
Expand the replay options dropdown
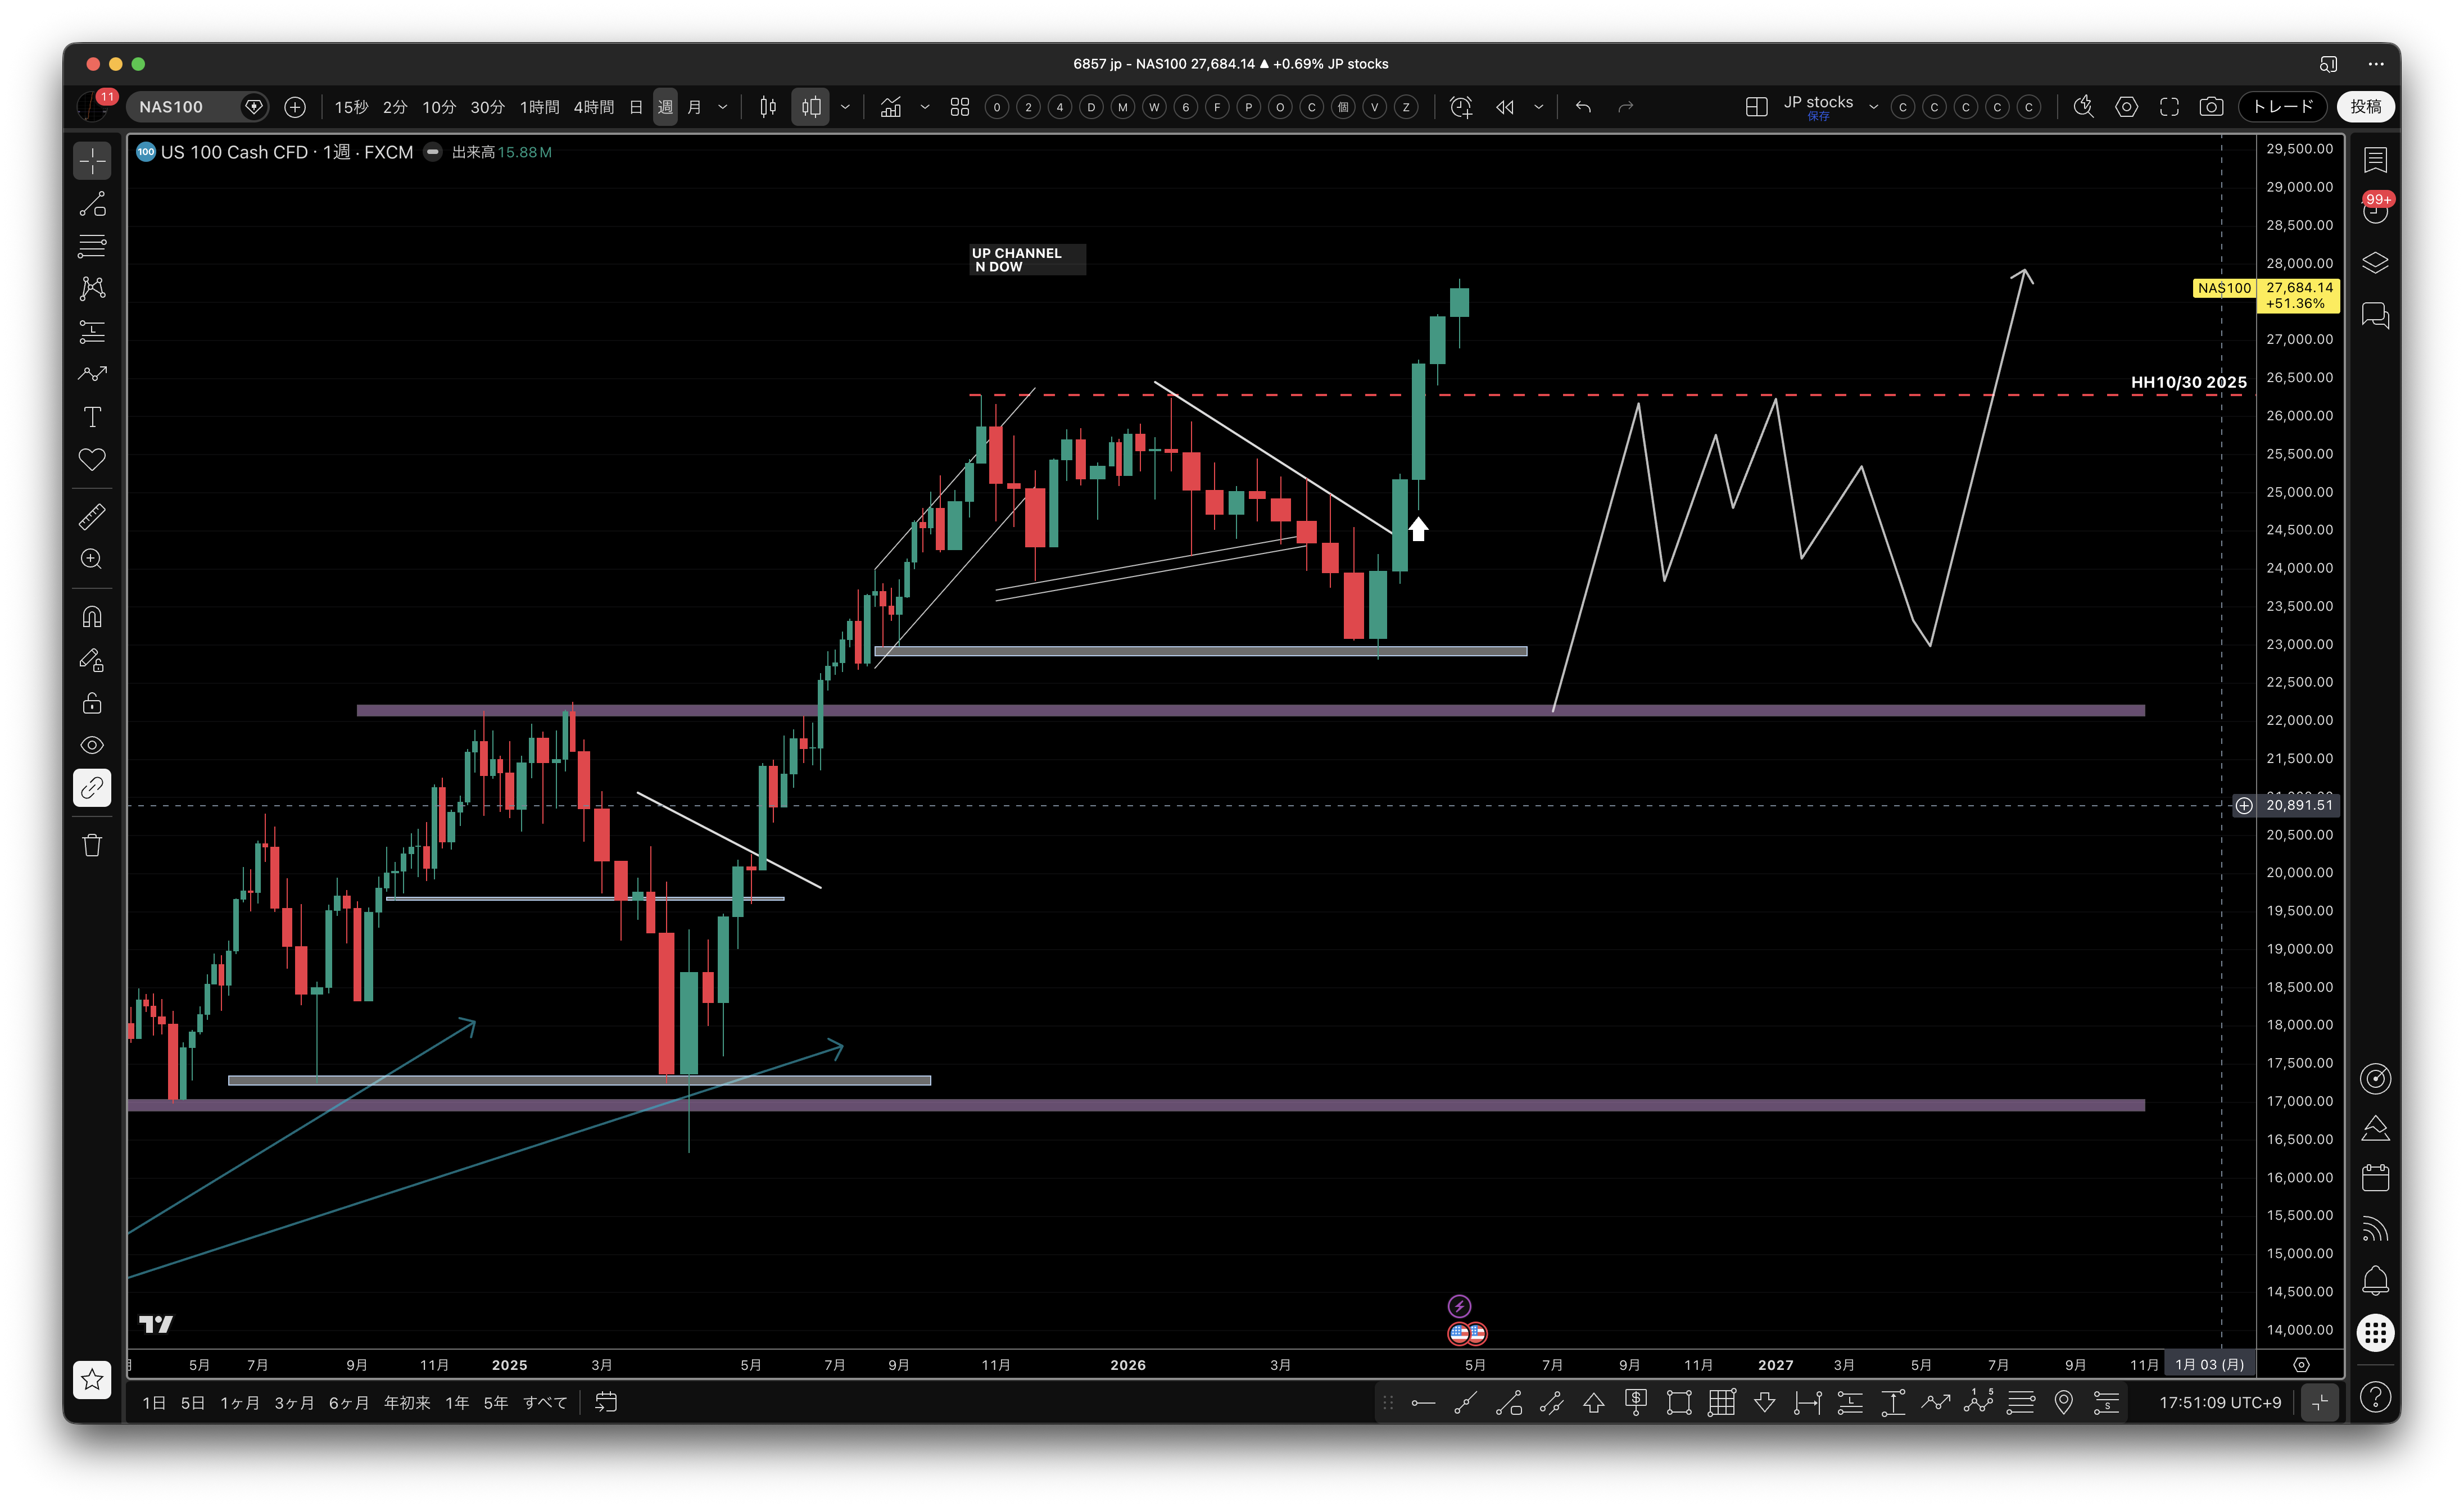click(x=1539, y=107)
